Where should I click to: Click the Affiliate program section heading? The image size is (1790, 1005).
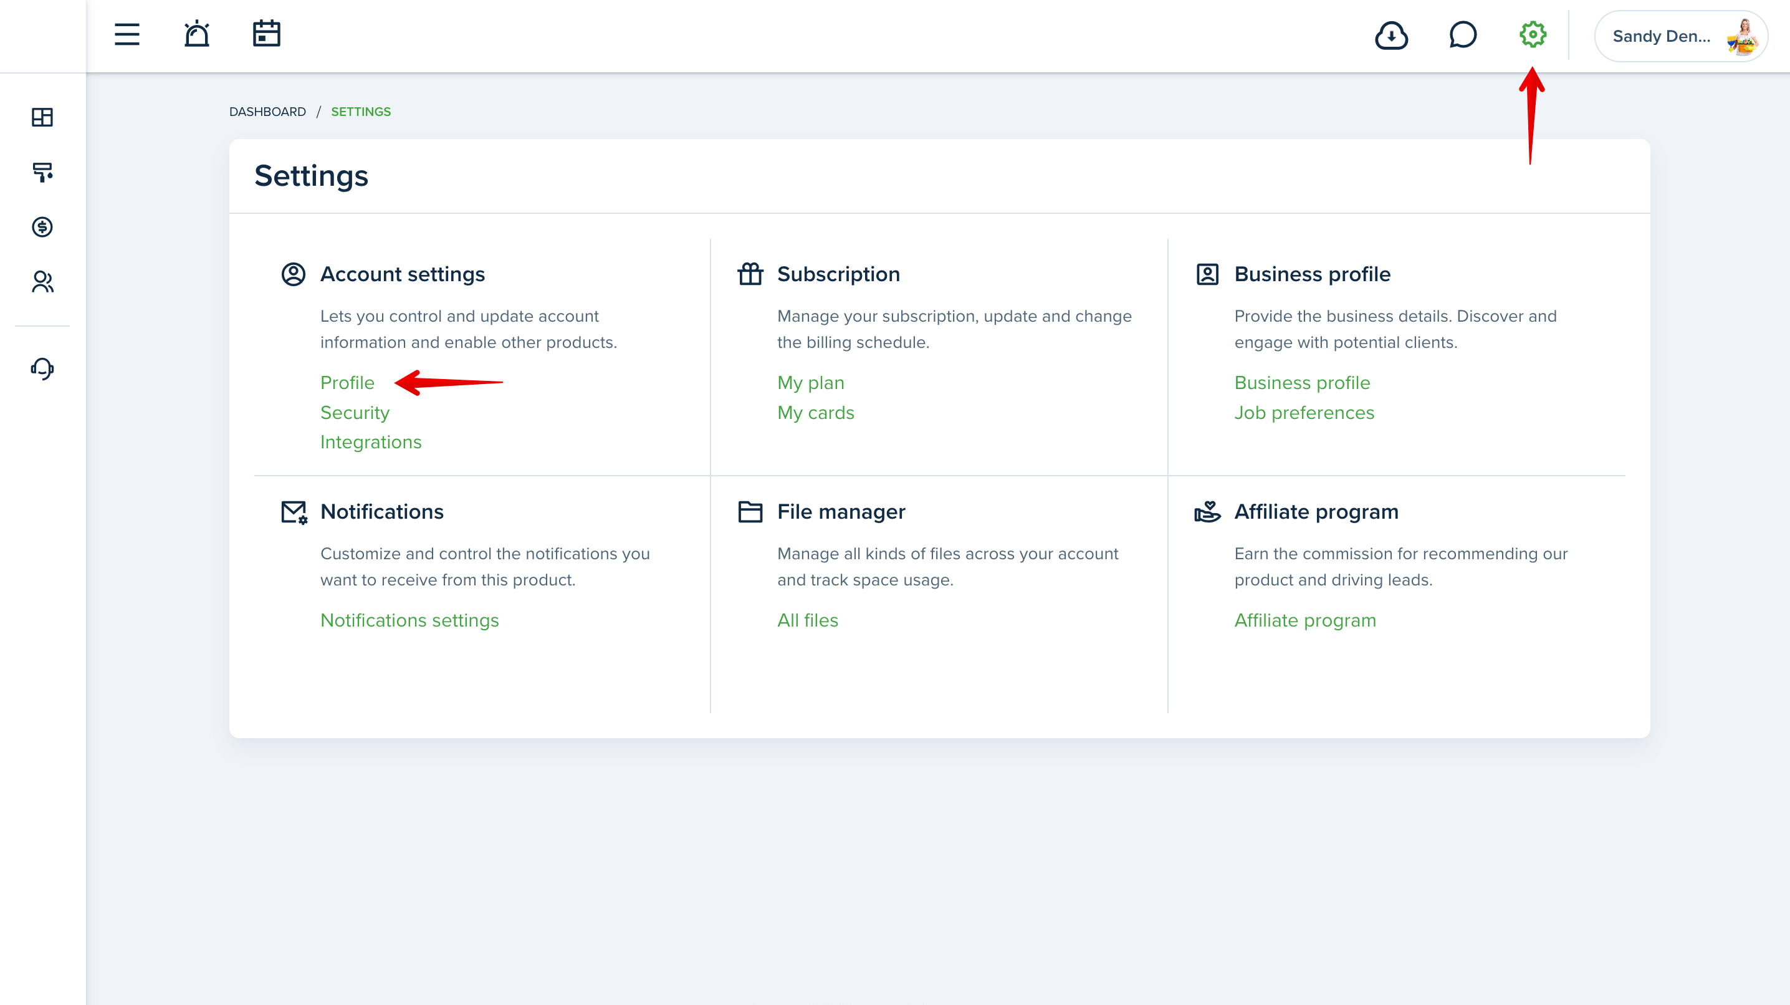coord(1316,512)
